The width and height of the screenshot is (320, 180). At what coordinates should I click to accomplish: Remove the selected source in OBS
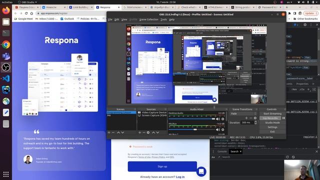(144, 132)
